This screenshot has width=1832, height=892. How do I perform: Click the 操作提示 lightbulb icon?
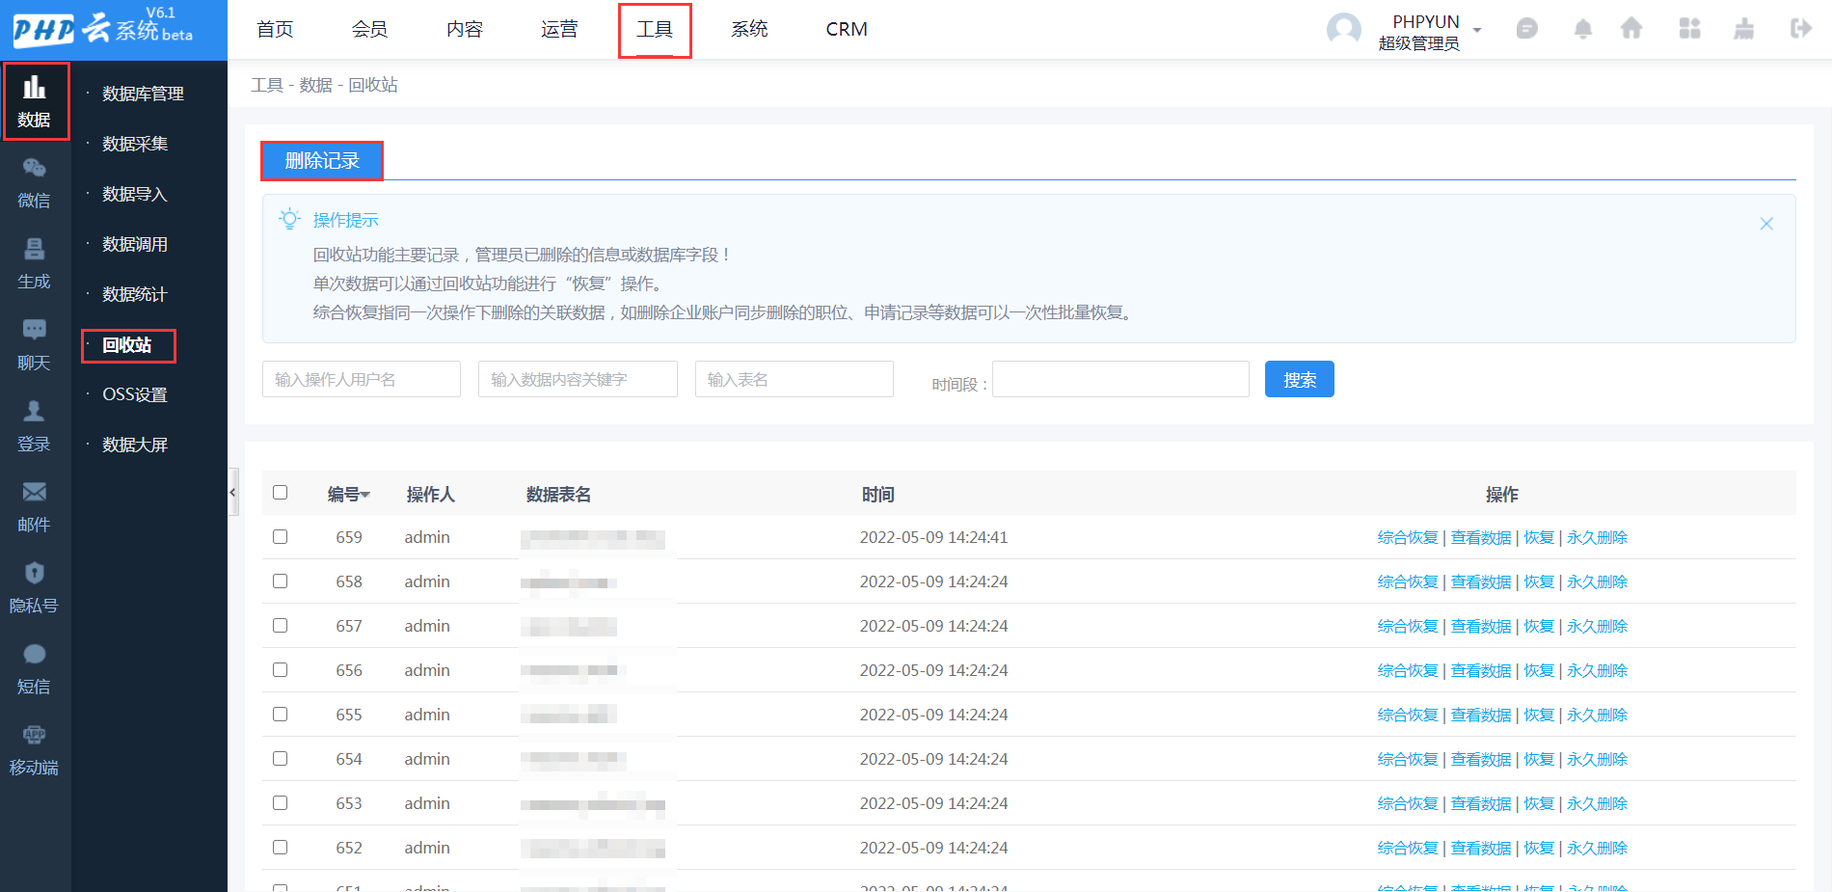point(289,219)
